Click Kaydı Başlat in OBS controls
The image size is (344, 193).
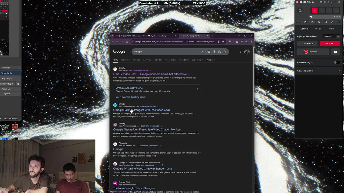pyautogui.click(x=10, y=79)
